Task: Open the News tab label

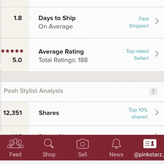Action: pos(116,154)
